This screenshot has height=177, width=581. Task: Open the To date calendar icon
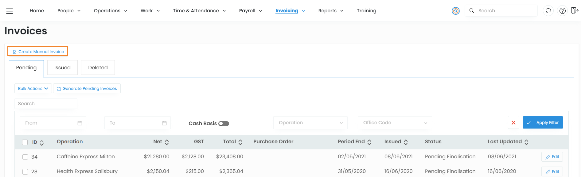pos(164,123)
